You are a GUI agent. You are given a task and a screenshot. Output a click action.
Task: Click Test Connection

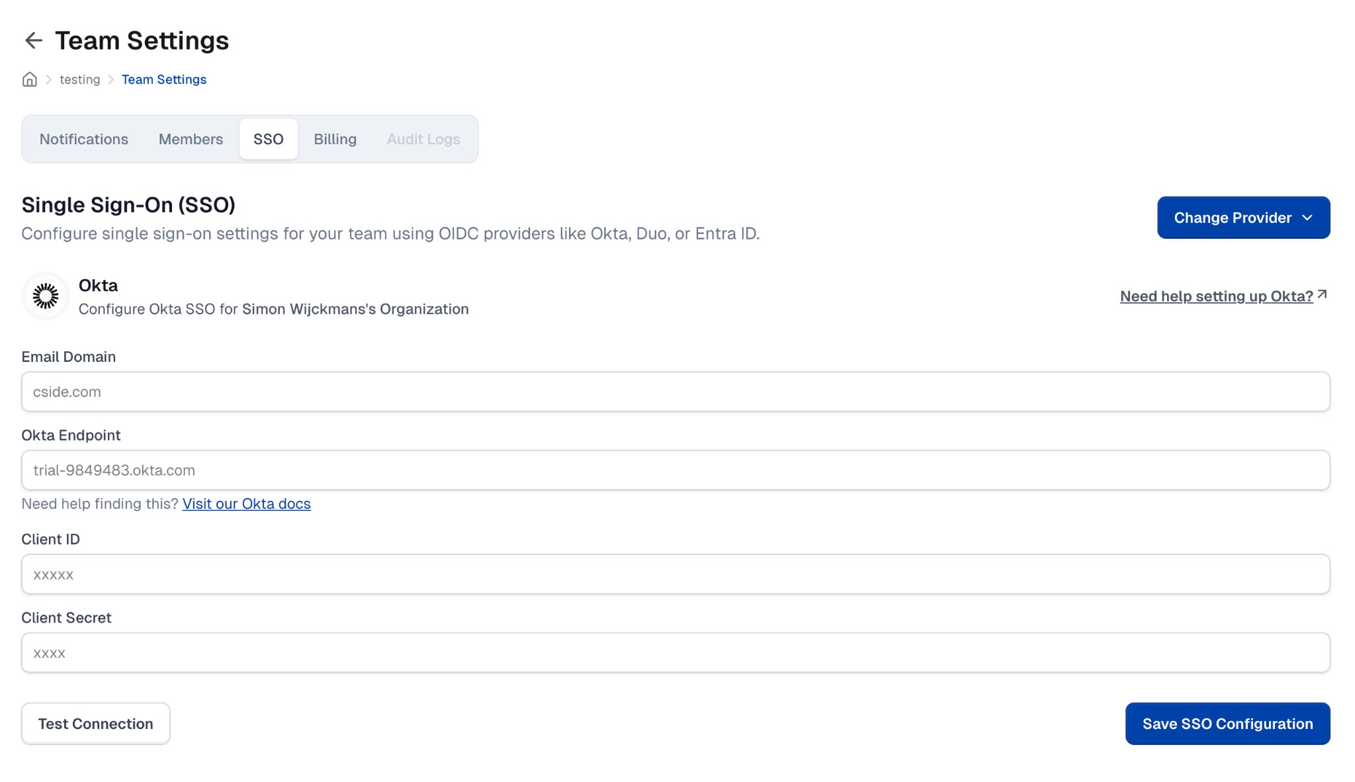pos(95,723)
